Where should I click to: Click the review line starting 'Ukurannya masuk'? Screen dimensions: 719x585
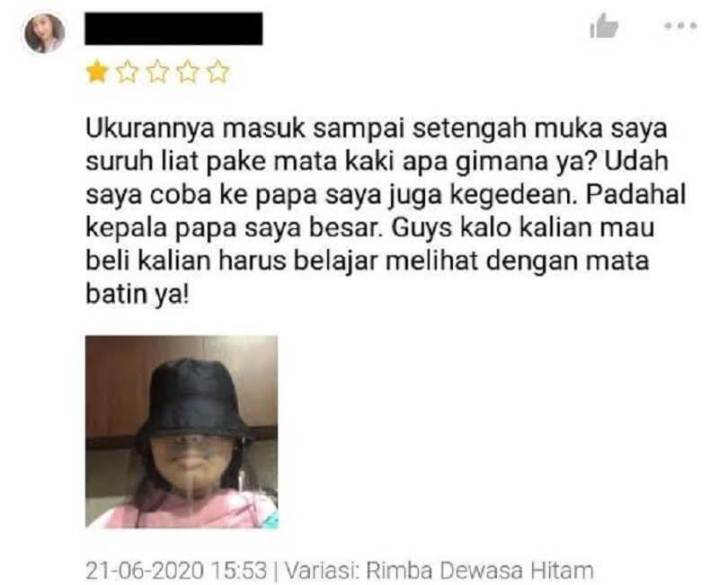click(377, 129)
